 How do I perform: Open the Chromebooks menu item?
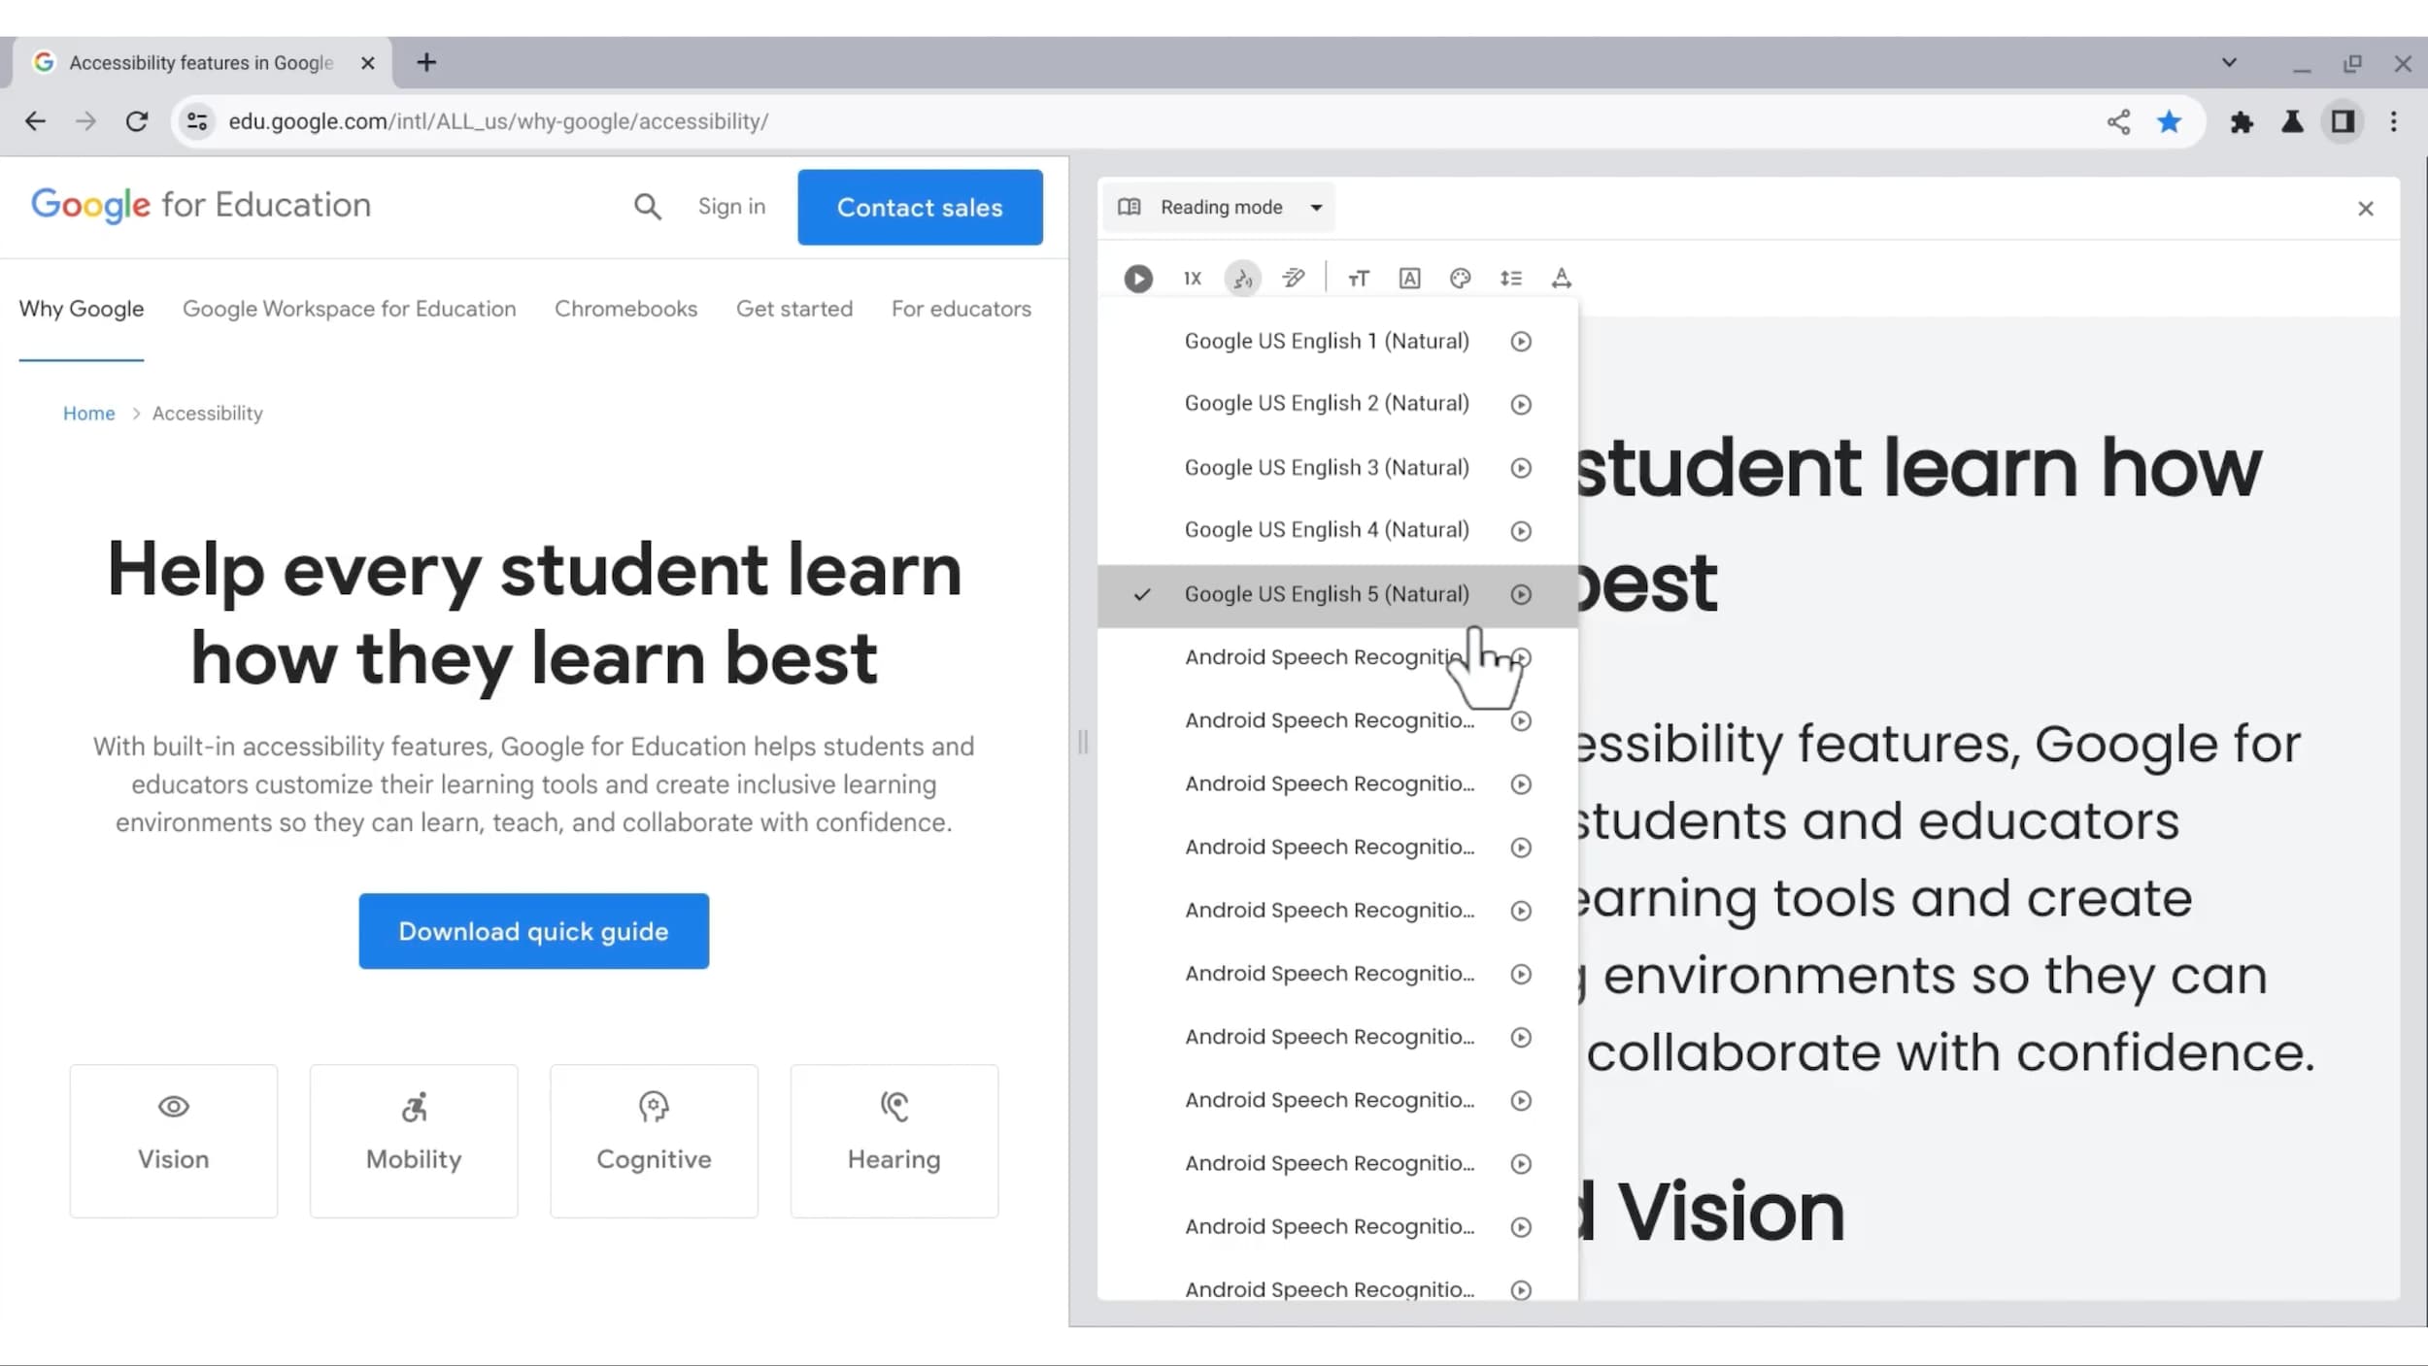tap(626, 308)
